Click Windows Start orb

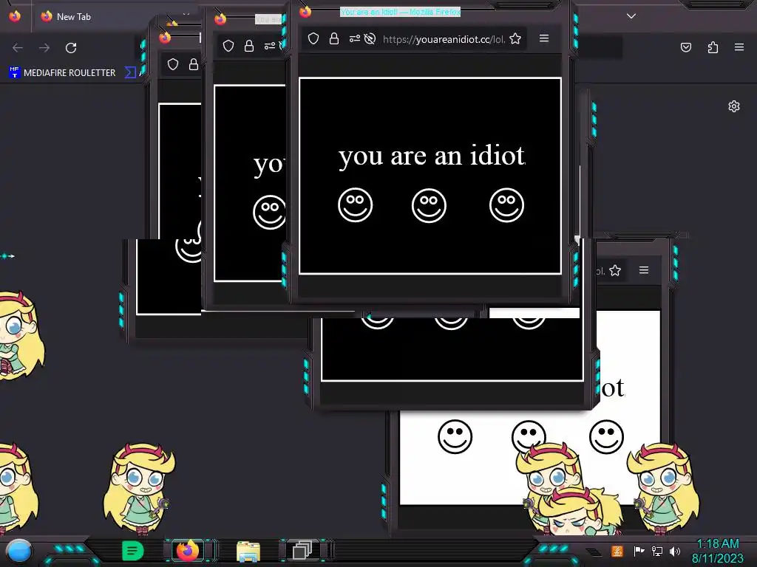pyautogui.click(x=19, y=551)
